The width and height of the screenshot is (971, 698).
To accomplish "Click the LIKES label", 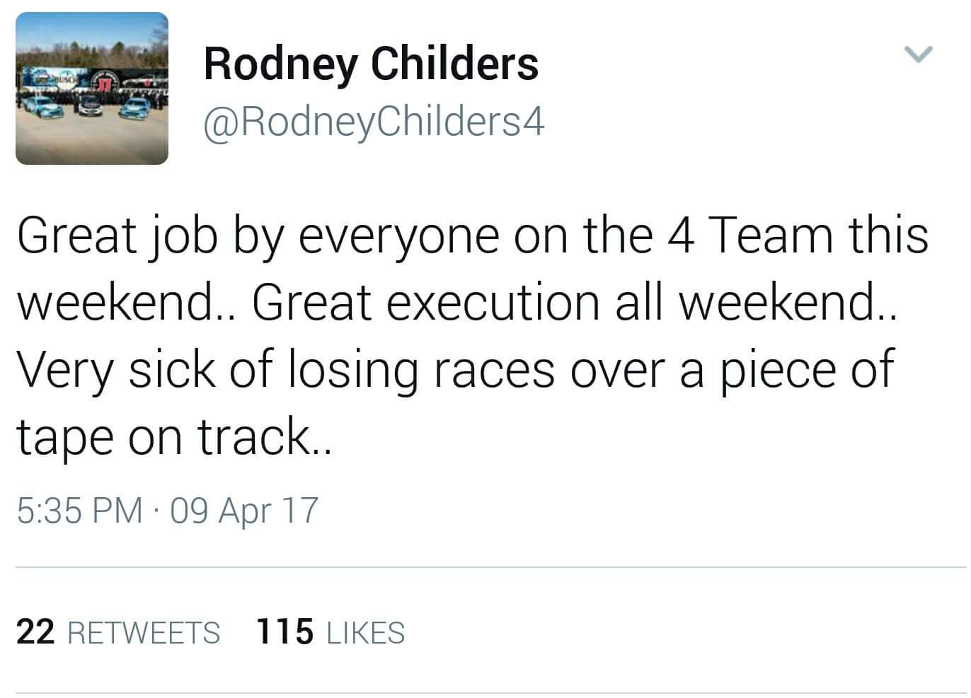I will pos(366,632).
